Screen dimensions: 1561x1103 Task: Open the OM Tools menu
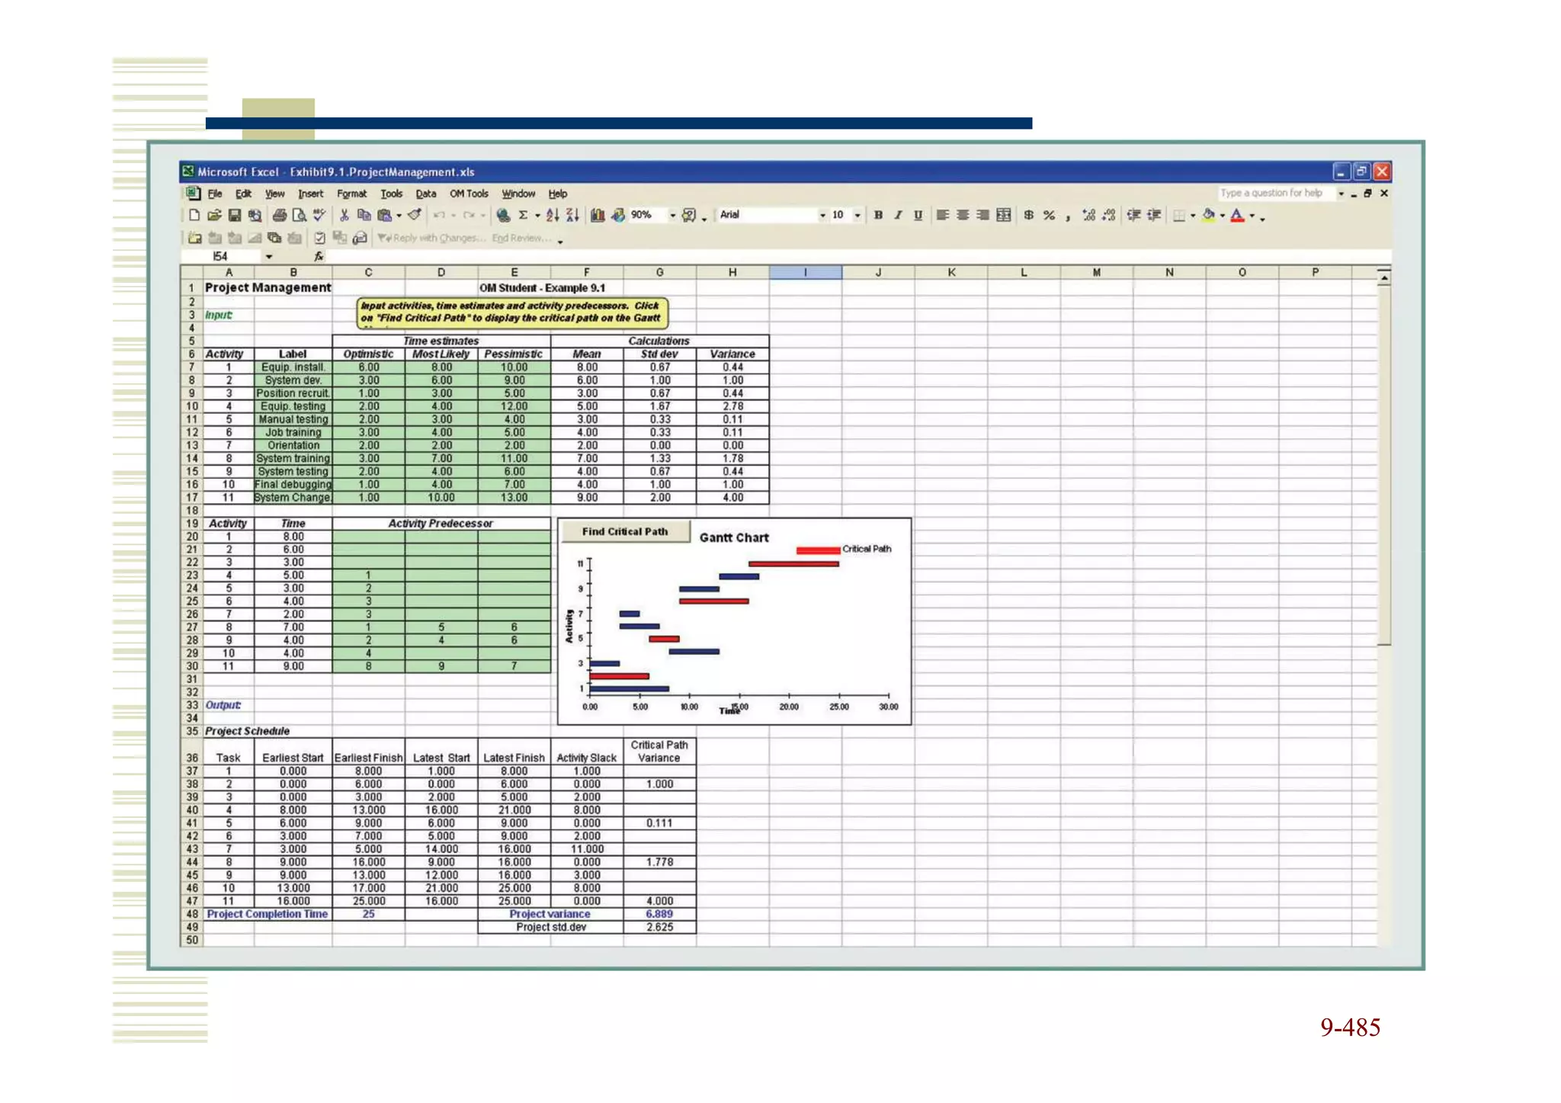(468, 194)
